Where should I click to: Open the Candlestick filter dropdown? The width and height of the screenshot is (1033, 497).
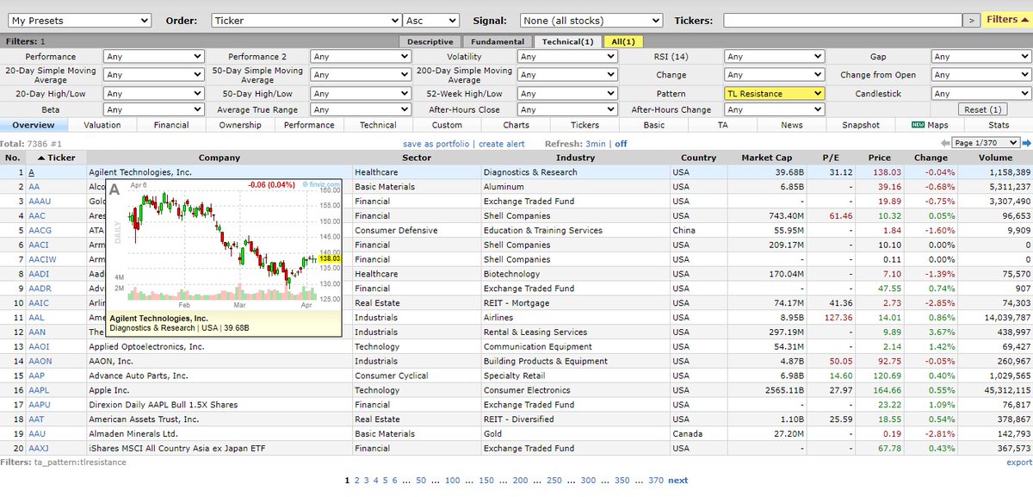981,94
